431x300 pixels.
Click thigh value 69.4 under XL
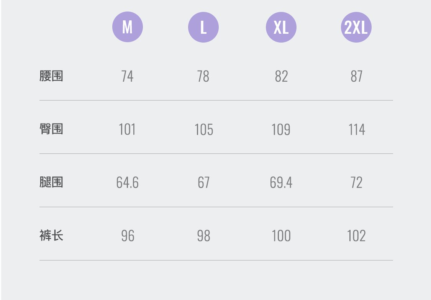[281, 182]
